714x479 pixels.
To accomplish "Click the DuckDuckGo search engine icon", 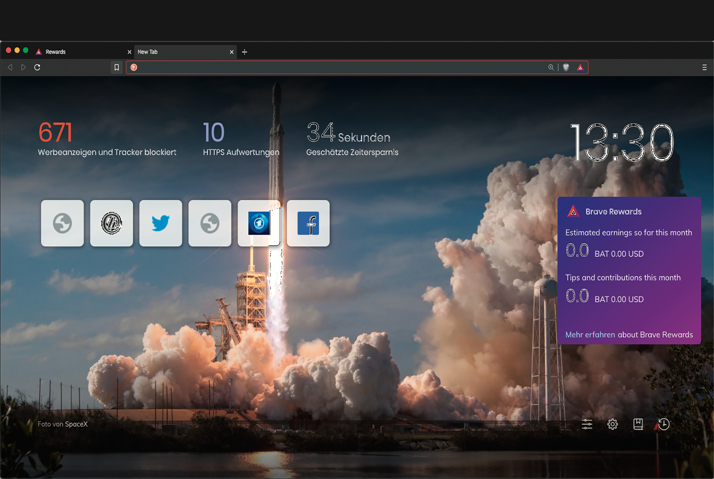I will click(x=134, y=67).
